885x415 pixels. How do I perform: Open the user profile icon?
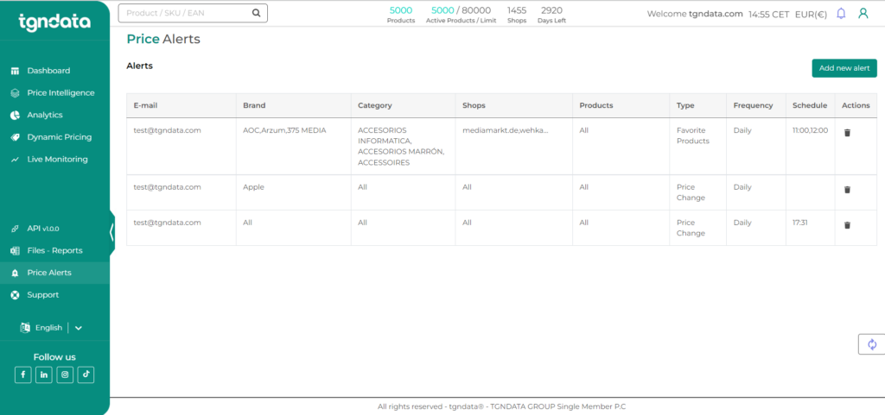[x=863, y=14]
